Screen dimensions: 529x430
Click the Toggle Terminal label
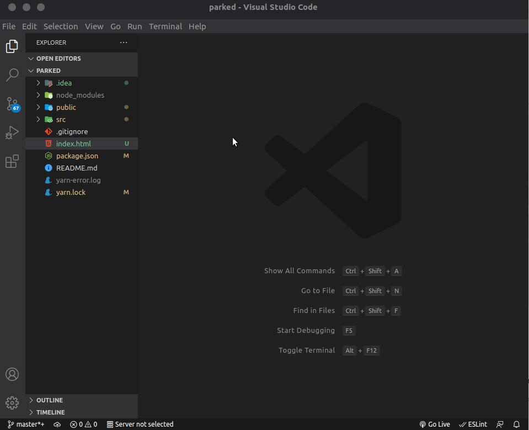(x=307, y=351)
